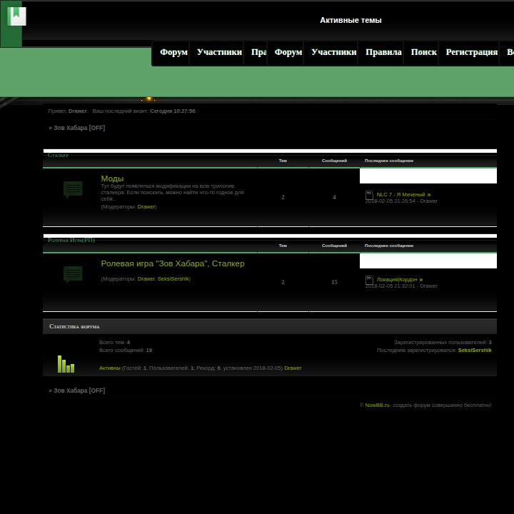514x514 pixels.
Task: Click Ролевая игра message count 15
Action: [x=334, y=282]
